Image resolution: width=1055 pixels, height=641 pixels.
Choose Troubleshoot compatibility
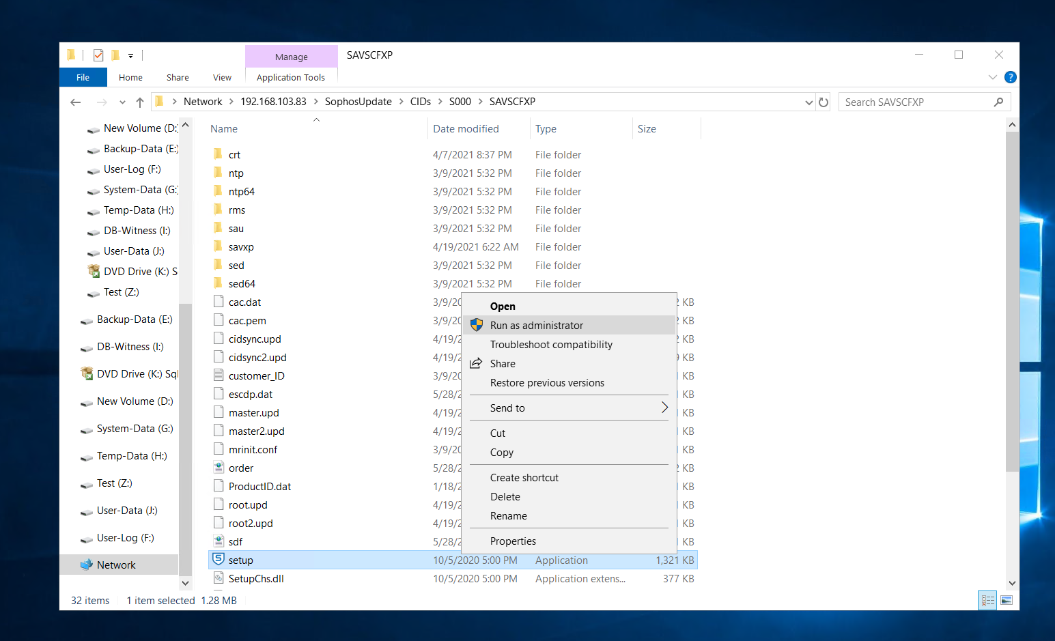(569, 345)
